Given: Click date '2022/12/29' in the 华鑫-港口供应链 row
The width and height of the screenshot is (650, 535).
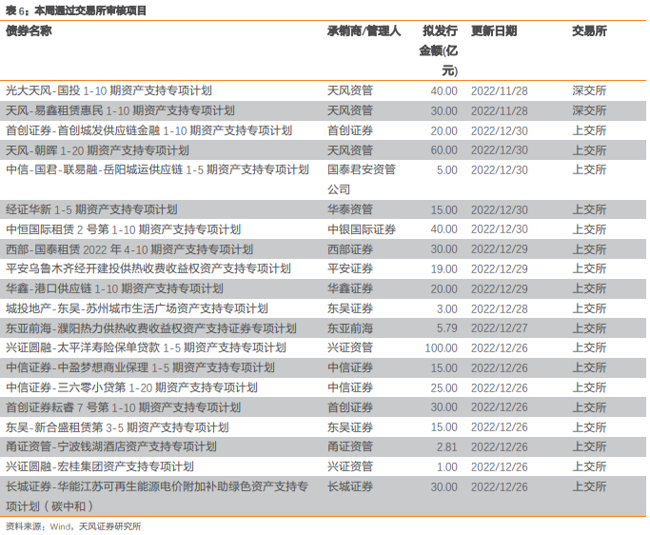Looking at the screenshot, I should [x=499, y=289].
